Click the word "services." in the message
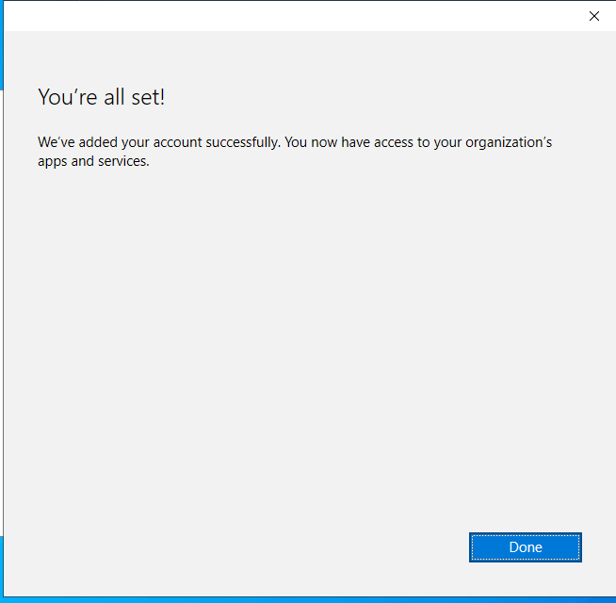616x603 pixels. click(122, 161)
